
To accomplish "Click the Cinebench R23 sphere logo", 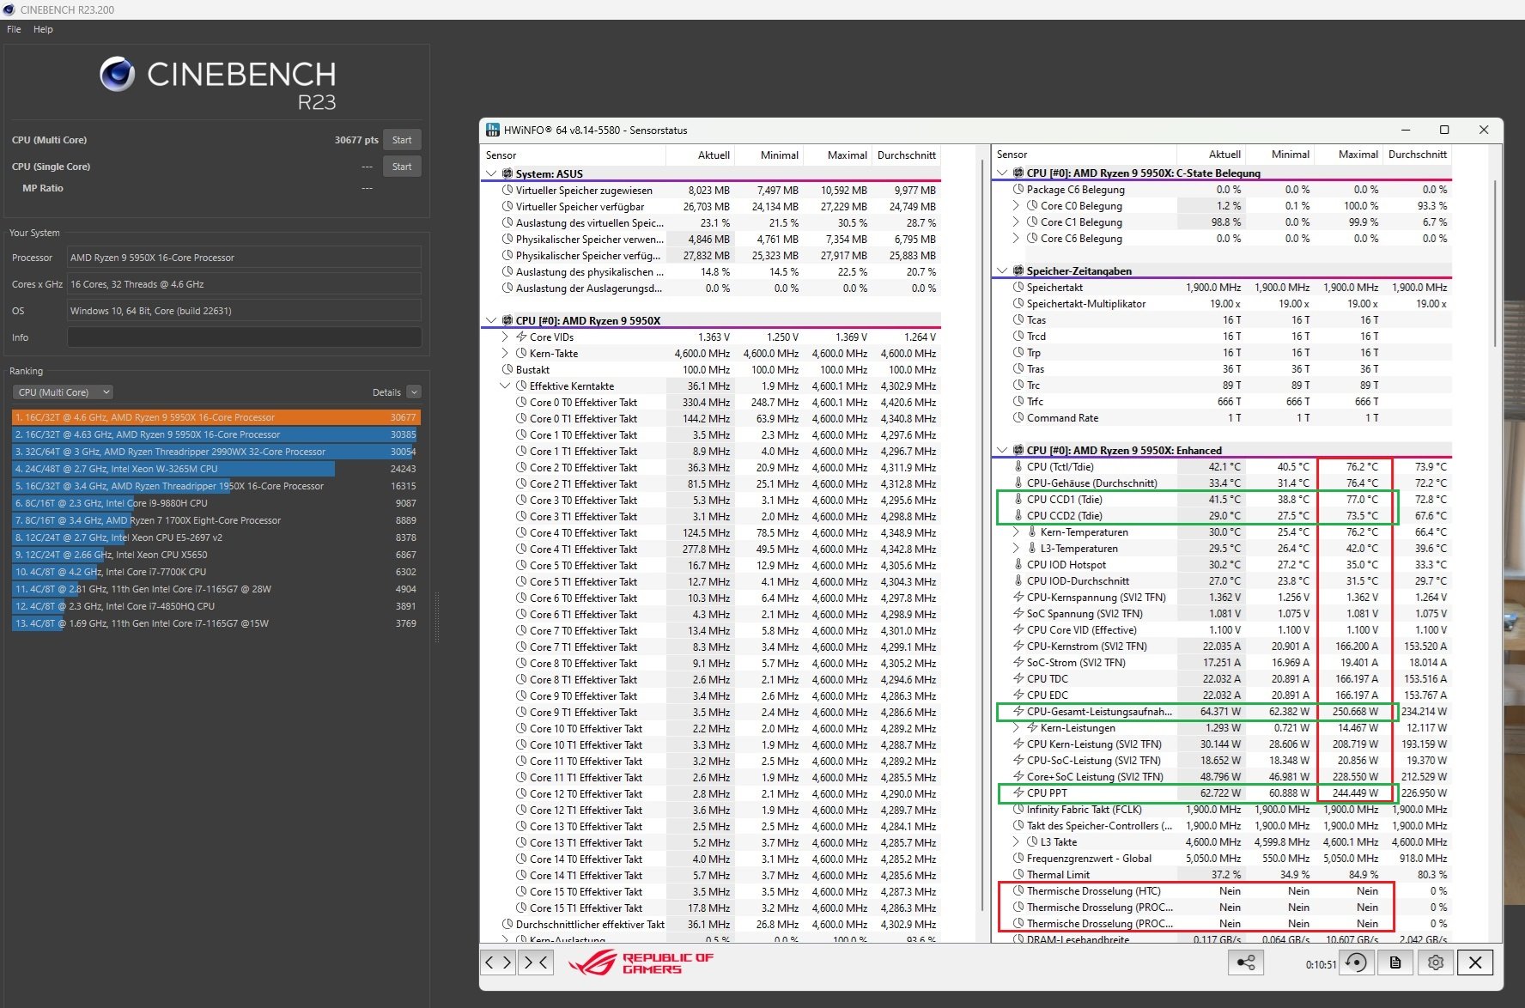I will coord(118,75).
